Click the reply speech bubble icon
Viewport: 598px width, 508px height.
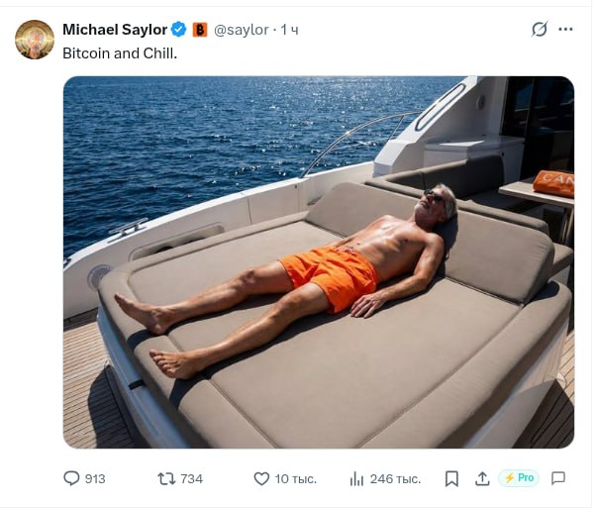[71, 478]
